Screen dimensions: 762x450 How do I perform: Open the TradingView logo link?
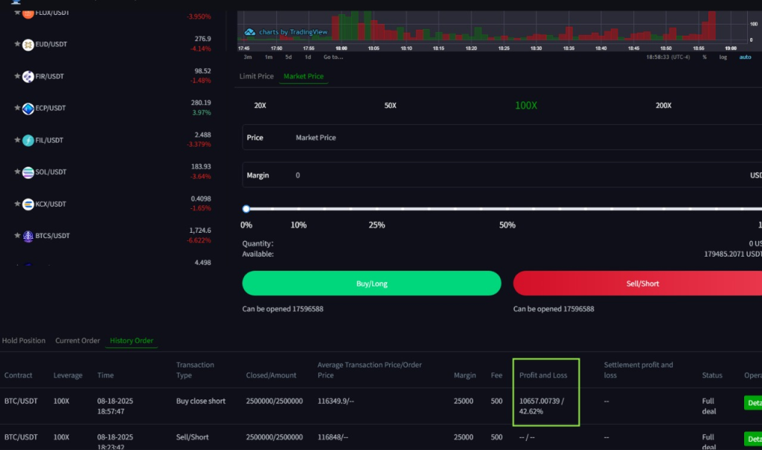point(250,32)
